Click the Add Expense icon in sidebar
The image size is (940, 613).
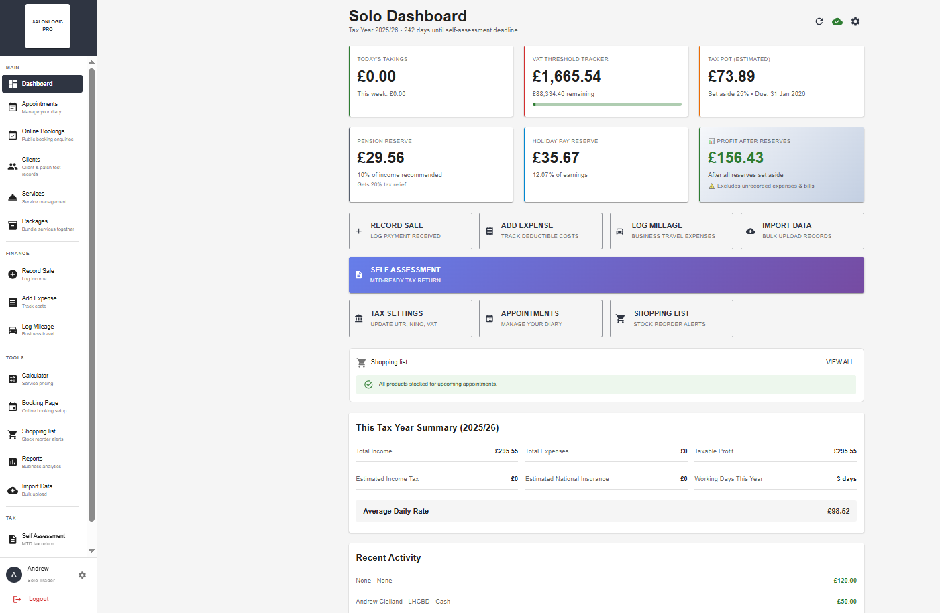13,302
